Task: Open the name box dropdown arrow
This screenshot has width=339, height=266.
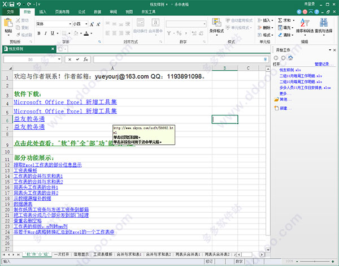Action: (59, 59)
